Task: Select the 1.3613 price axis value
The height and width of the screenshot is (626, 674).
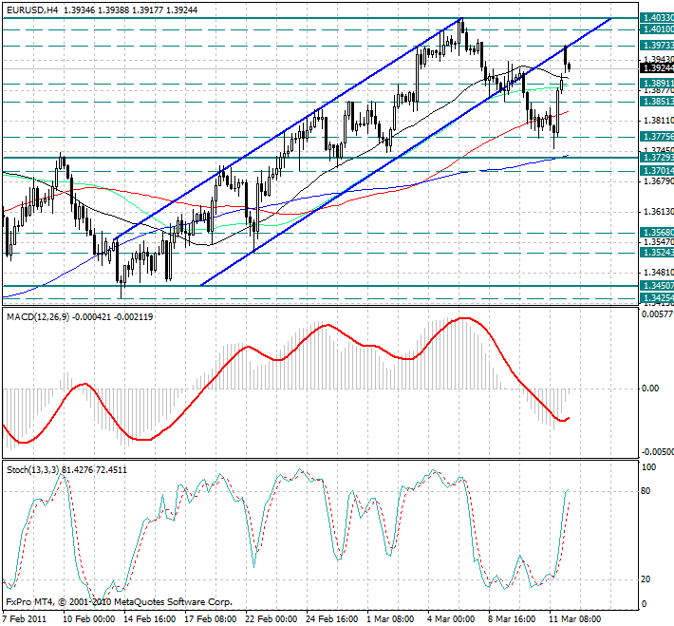Action: [x=659, y=212]
